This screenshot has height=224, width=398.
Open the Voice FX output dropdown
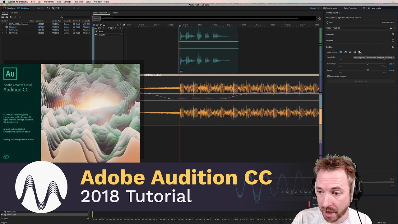[x=110, y=35]
